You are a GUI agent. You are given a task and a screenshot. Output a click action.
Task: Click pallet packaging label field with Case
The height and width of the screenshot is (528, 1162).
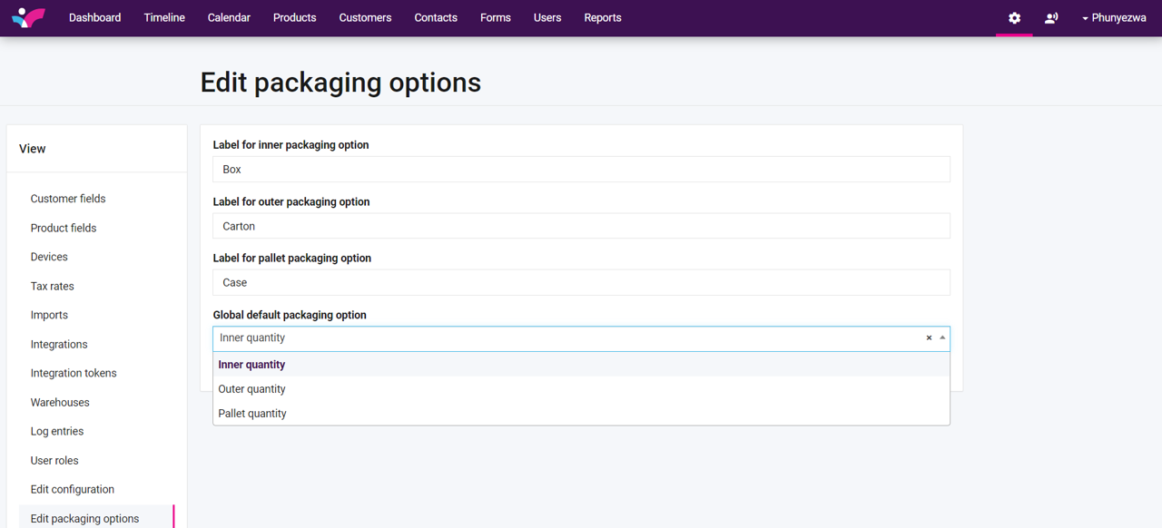(581, 282)
